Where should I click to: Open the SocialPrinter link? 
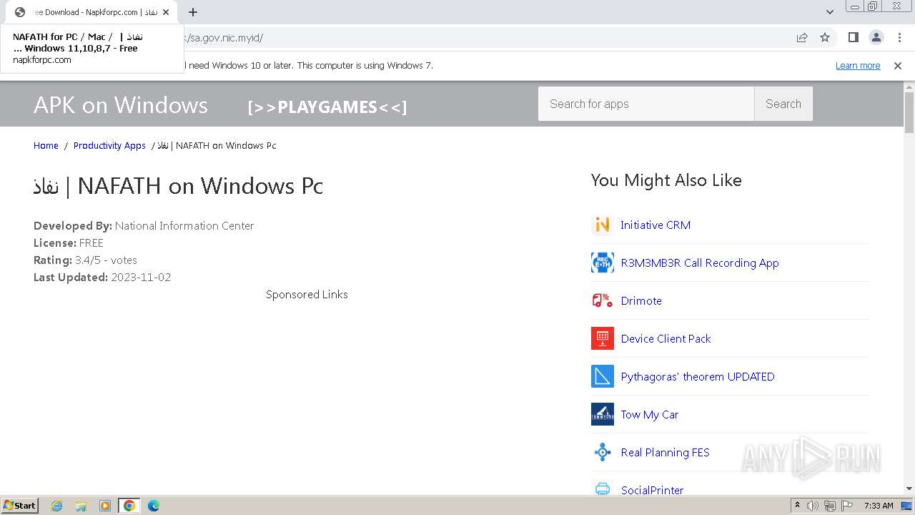coord(652,490)
